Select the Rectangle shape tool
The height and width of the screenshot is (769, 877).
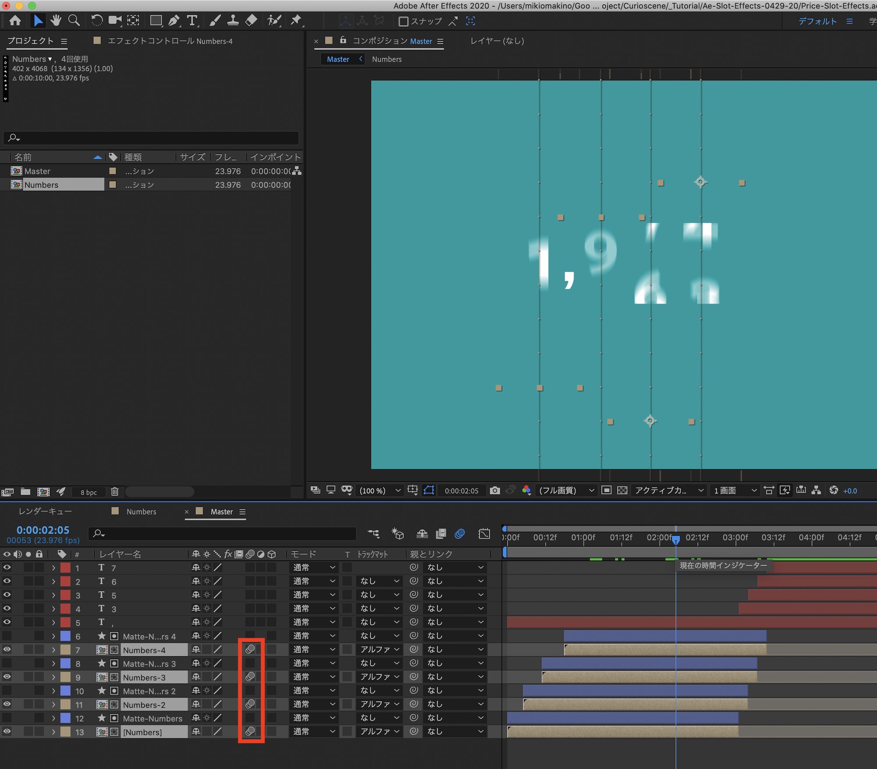coord(156,20)
